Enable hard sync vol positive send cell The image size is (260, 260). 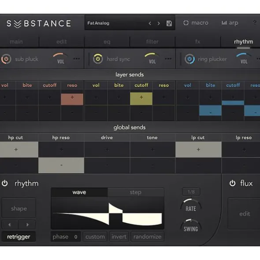pyautogui.click(x=96, y=98)
